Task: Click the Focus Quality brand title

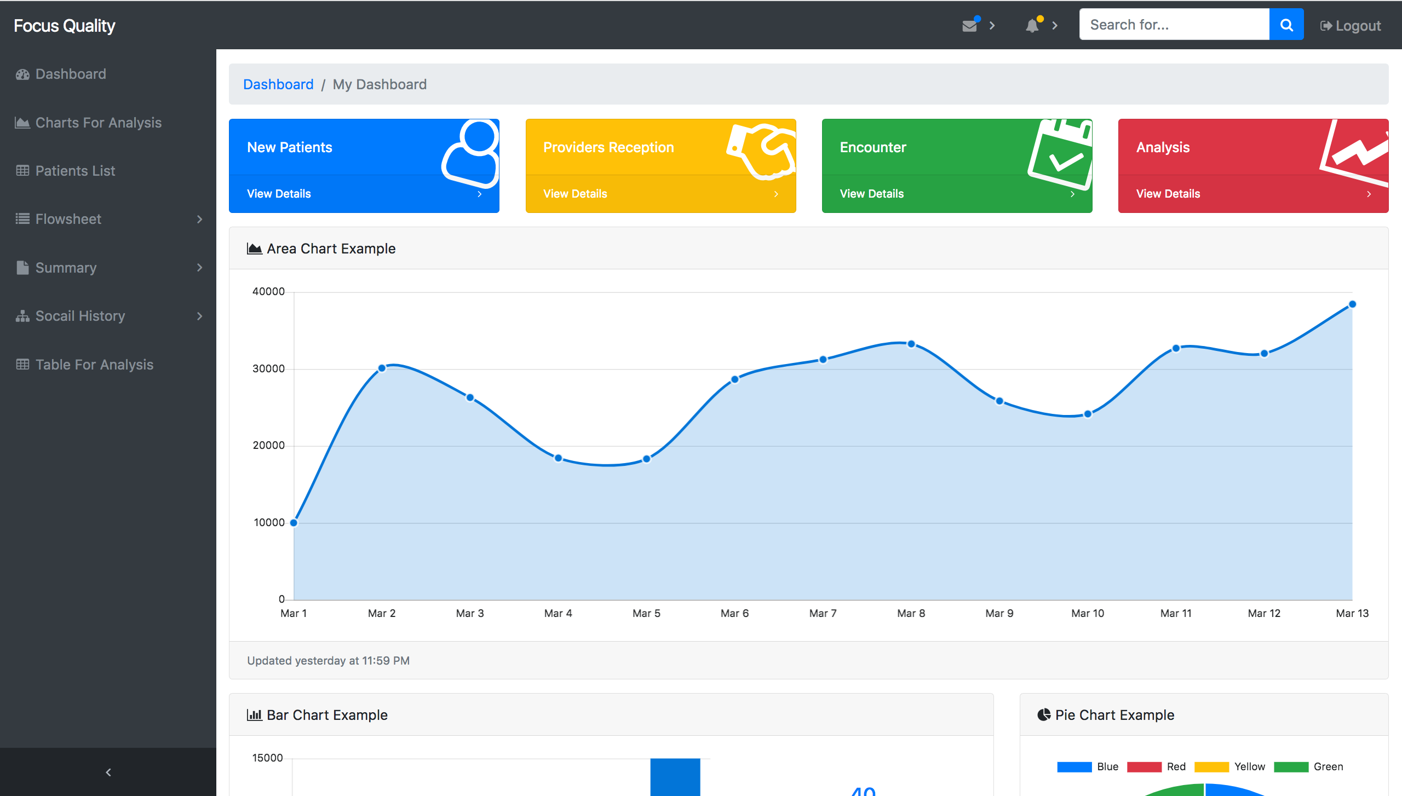Action: pyautogui.click(x=65, y=26)
